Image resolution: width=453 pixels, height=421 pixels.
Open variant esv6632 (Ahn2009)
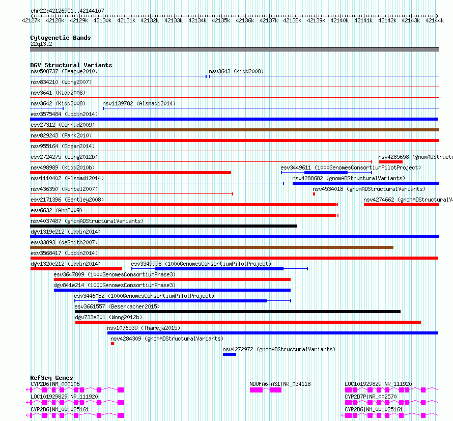point(56,210)
